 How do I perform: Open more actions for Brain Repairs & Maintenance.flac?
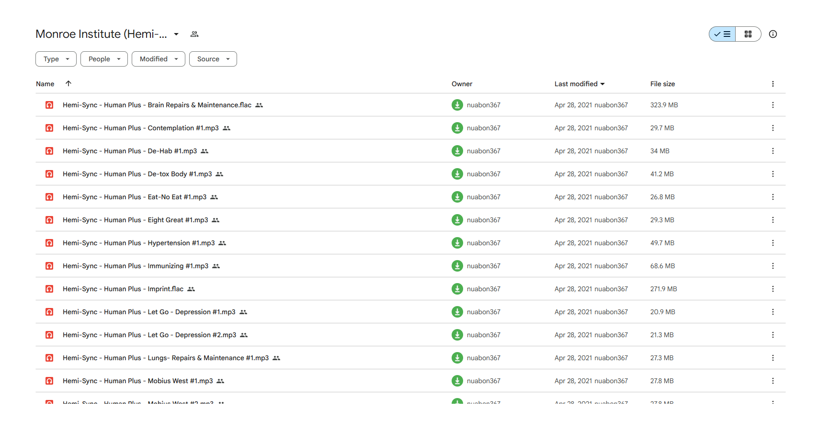point(773,105)
